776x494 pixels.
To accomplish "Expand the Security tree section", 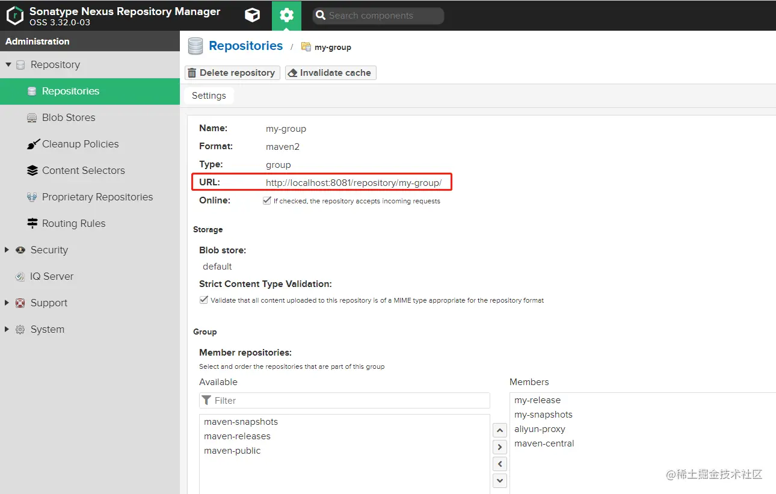I will pyautogui.click(x=7, y=250).
